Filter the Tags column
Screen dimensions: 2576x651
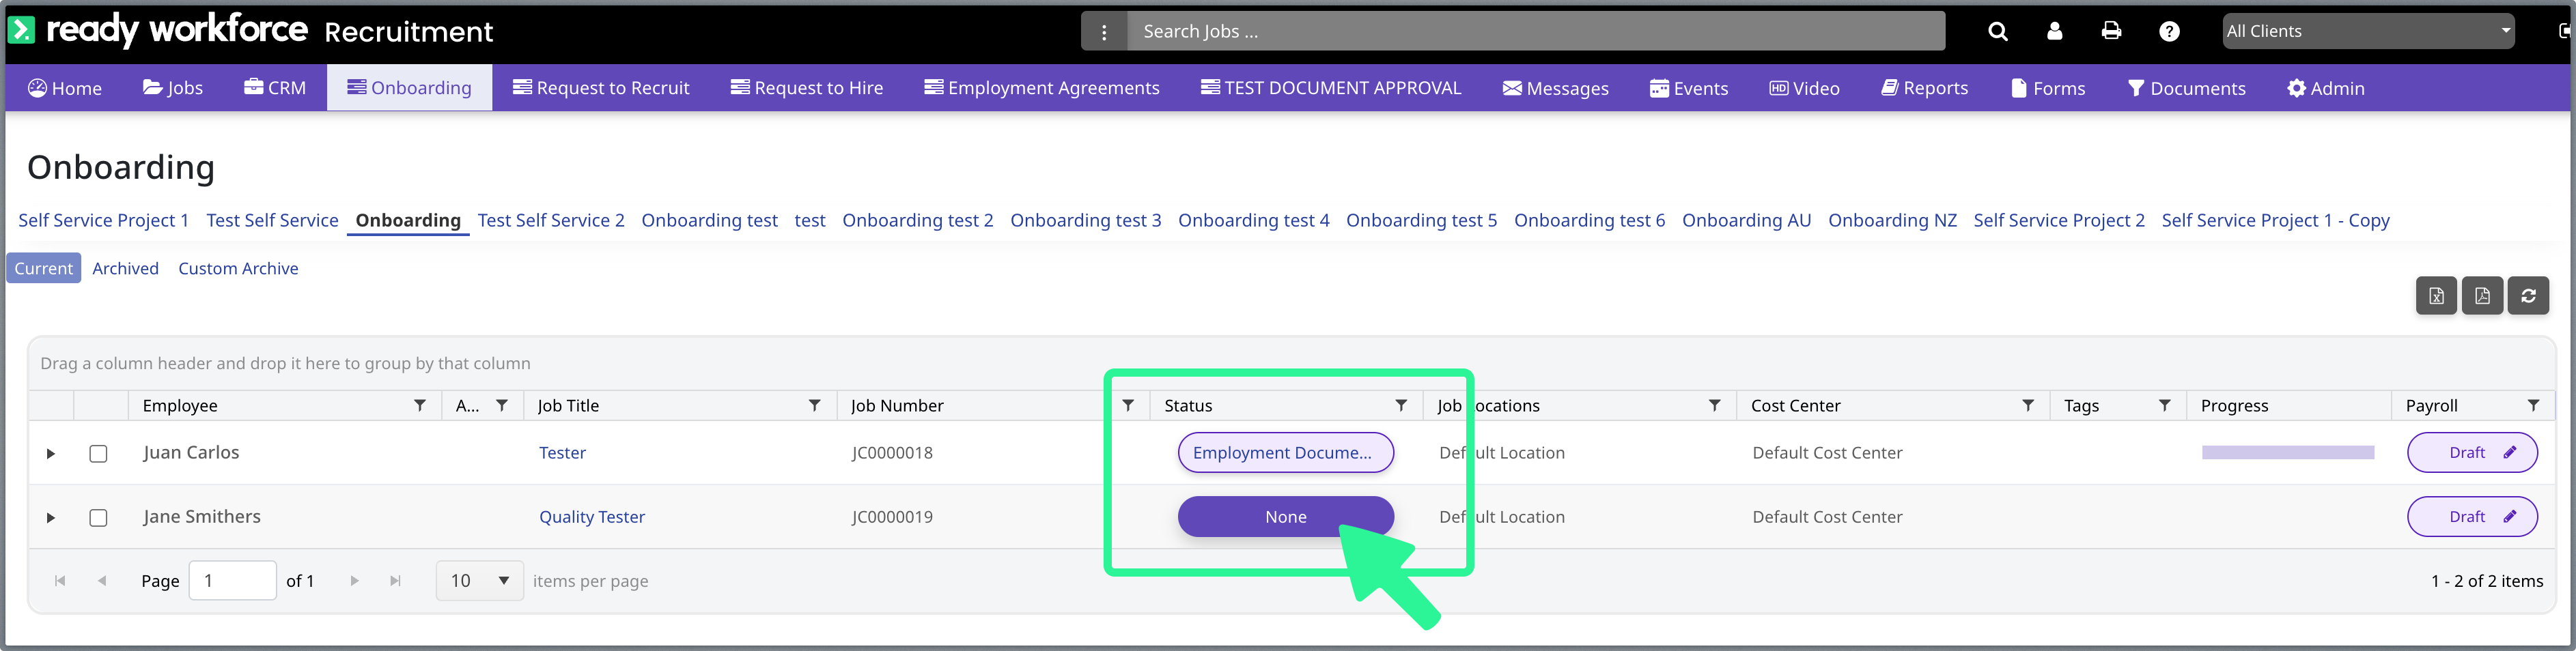(x=2164, y=405)
